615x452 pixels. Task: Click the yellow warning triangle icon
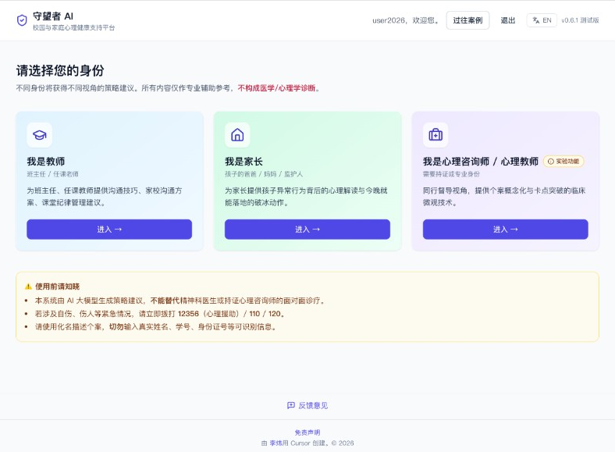point(28,287)
